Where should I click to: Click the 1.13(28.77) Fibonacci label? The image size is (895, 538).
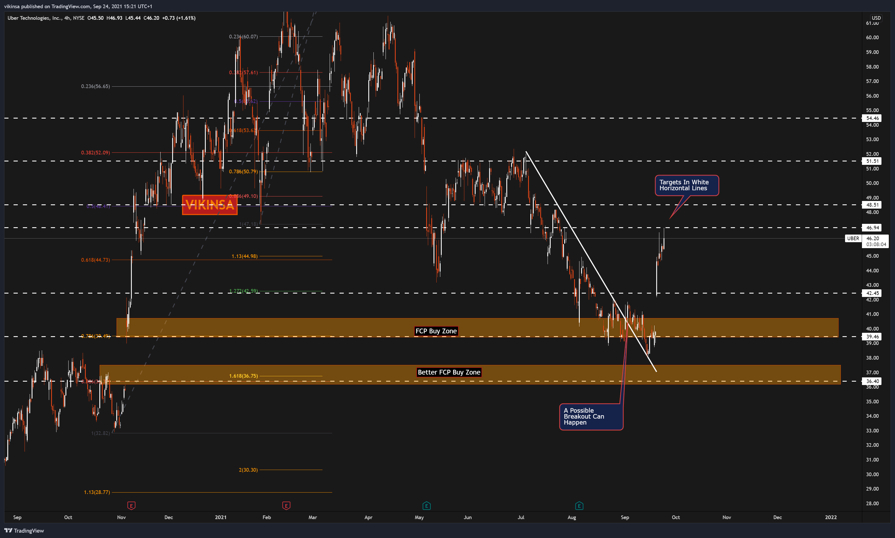coord(97,492)
